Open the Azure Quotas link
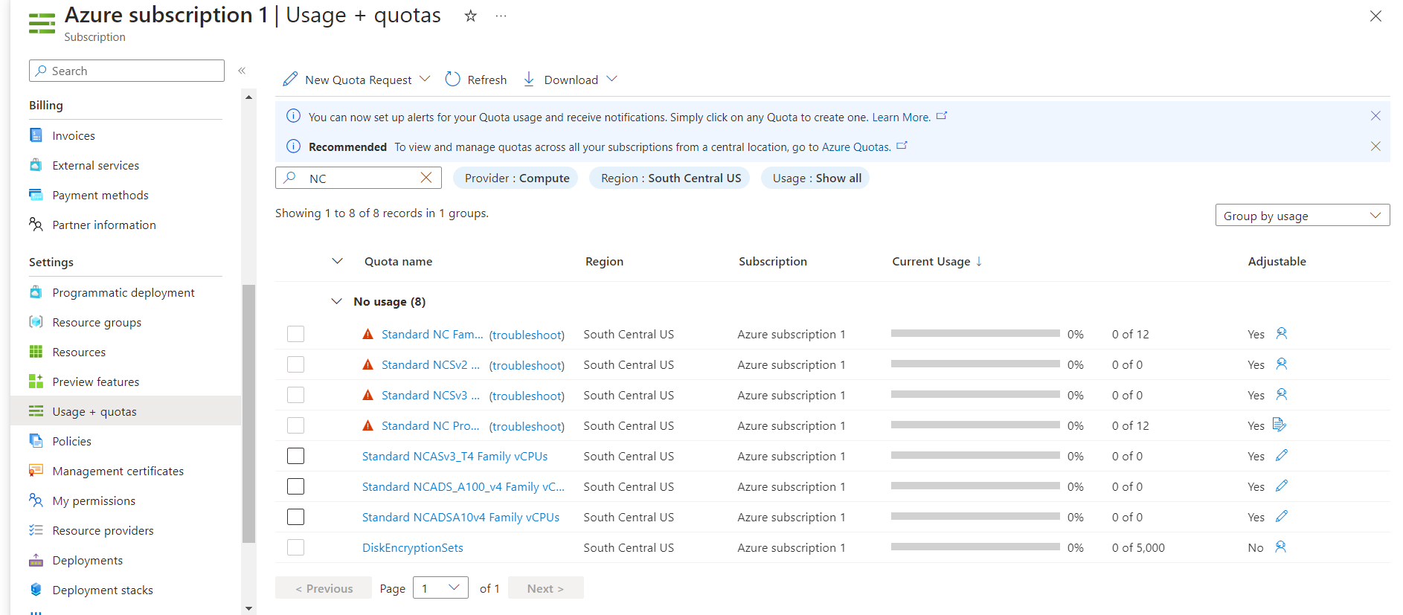 855,147
